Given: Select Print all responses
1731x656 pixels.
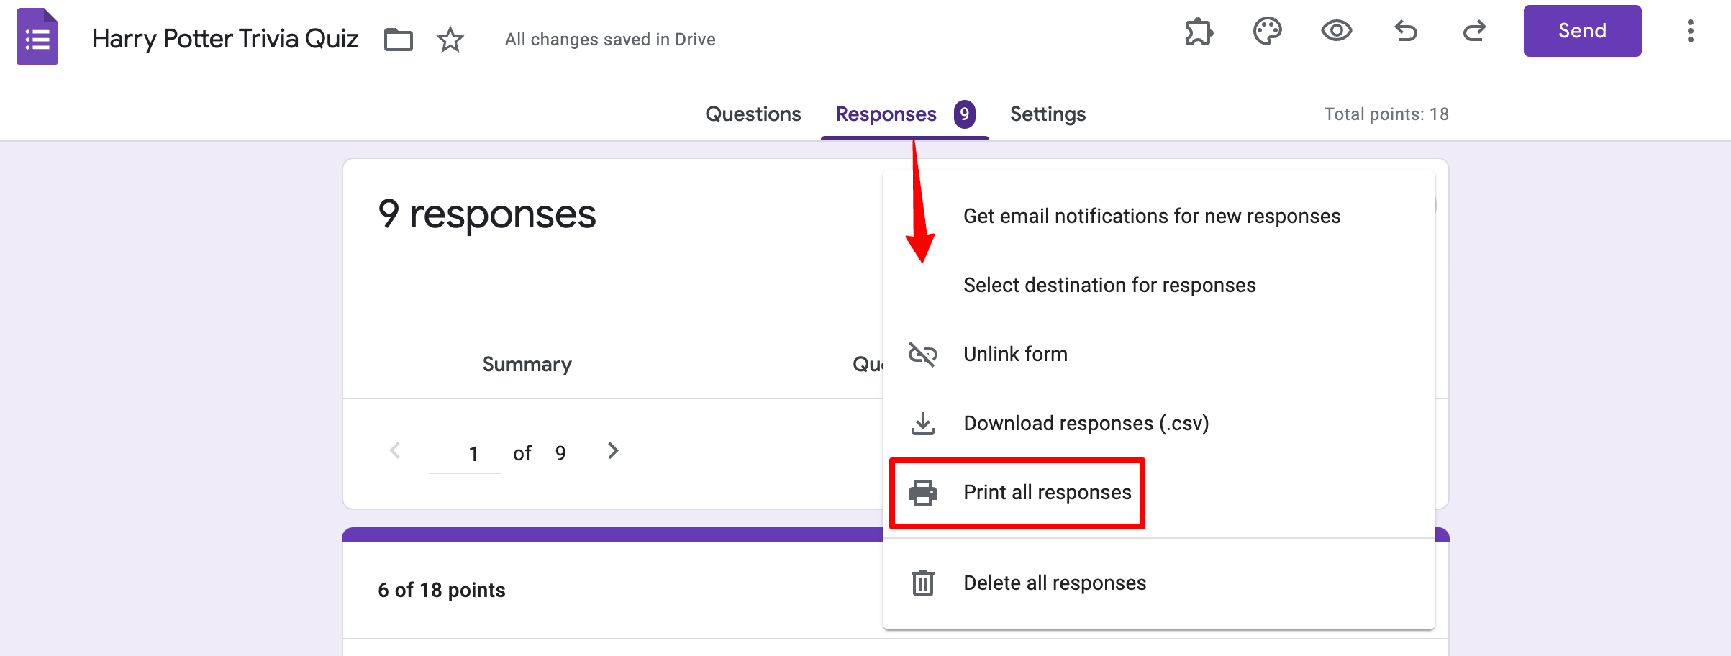Looking at the screenshot, I should tap(1158, 492).
